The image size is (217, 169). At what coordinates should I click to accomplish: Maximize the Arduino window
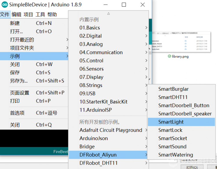[x=124, y=5]
